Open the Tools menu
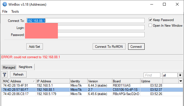The image size is (184, 106). 15,12
